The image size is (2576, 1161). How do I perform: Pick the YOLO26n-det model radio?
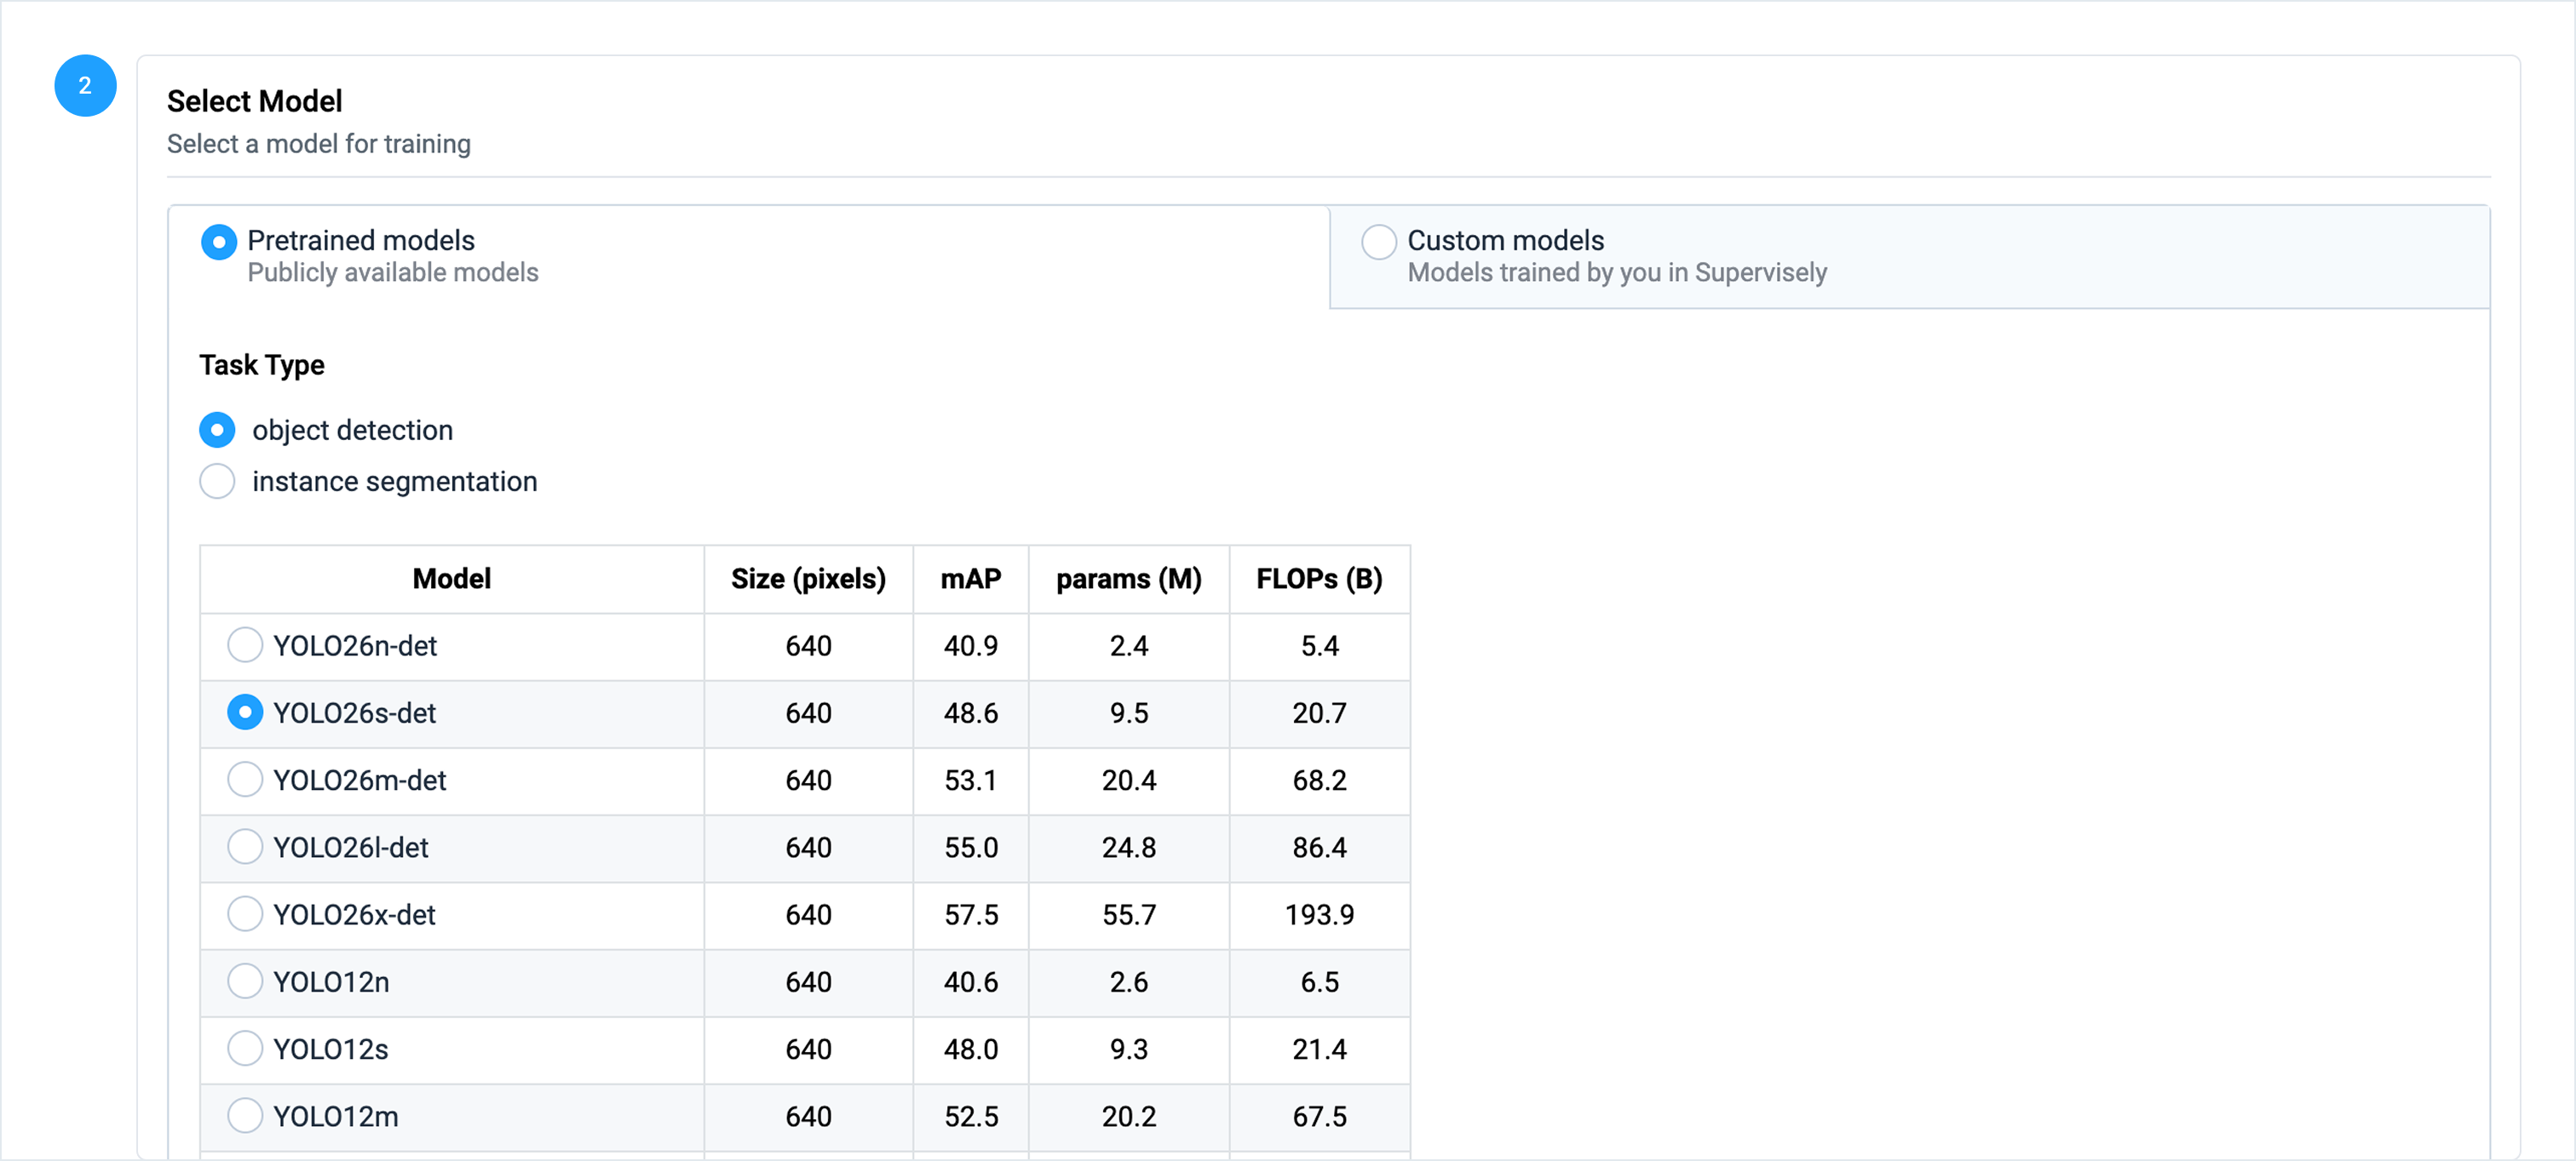point(245,645)
